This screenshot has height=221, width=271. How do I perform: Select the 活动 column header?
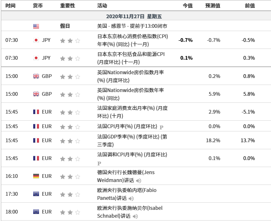[x=102, y=6]
